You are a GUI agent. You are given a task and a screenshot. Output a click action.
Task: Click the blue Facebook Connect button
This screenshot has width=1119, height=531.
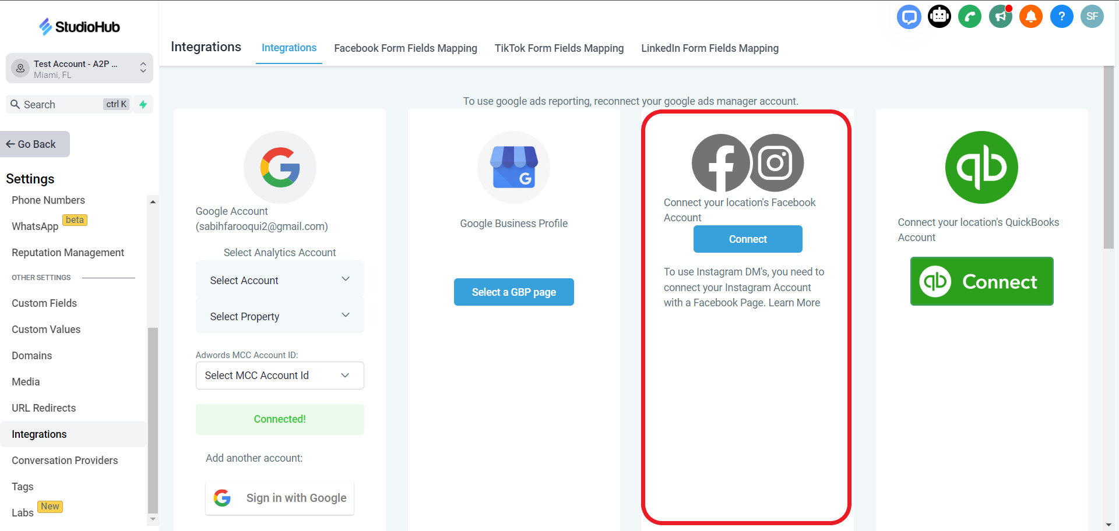coord(748,239)
